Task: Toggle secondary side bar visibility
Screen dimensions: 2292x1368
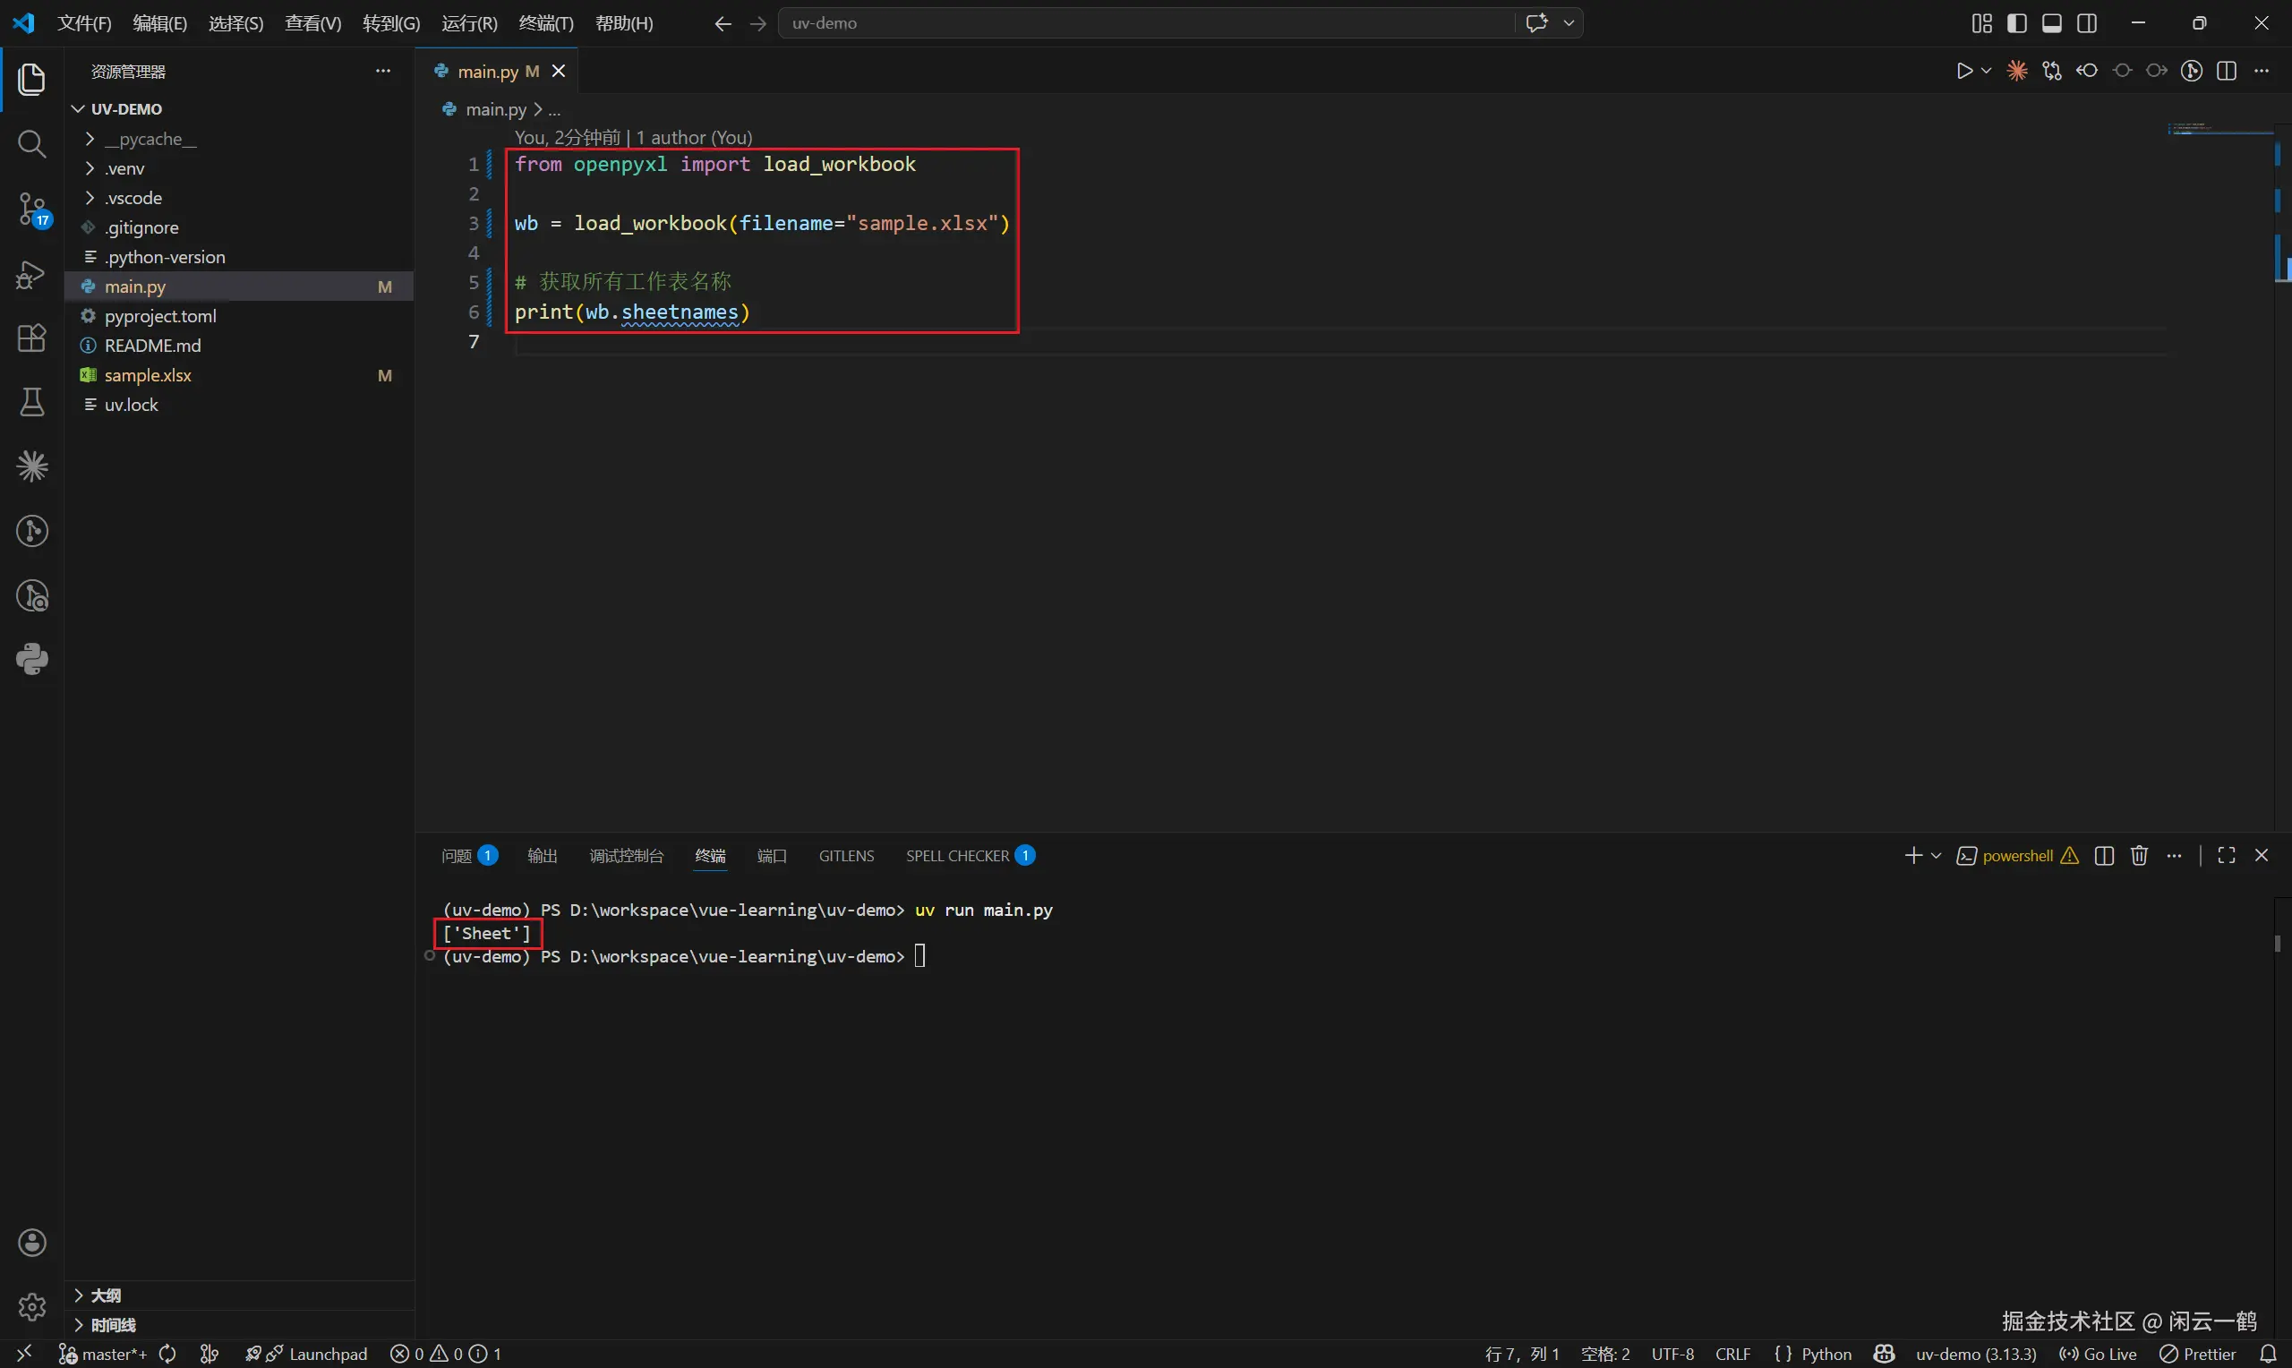Action: 2087,23
